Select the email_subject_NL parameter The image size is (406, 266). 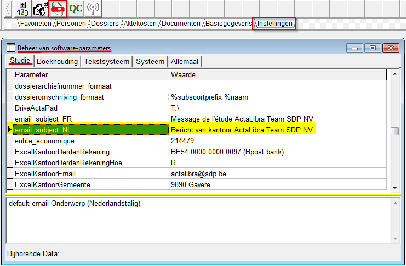91,130
